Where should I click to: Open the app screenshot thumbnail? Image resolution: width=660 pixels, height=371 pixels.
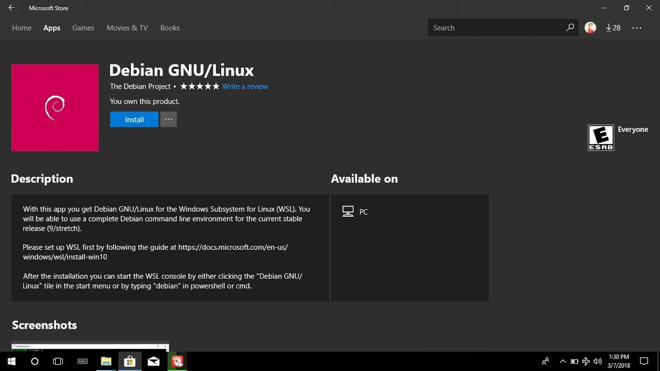pyautogui.click(x=90, y=347)
